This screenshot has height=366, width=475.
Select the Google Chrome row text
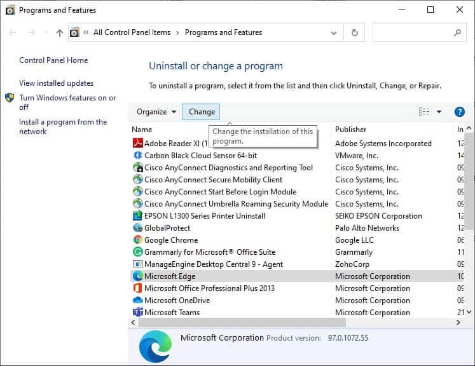tap(171, 240)
